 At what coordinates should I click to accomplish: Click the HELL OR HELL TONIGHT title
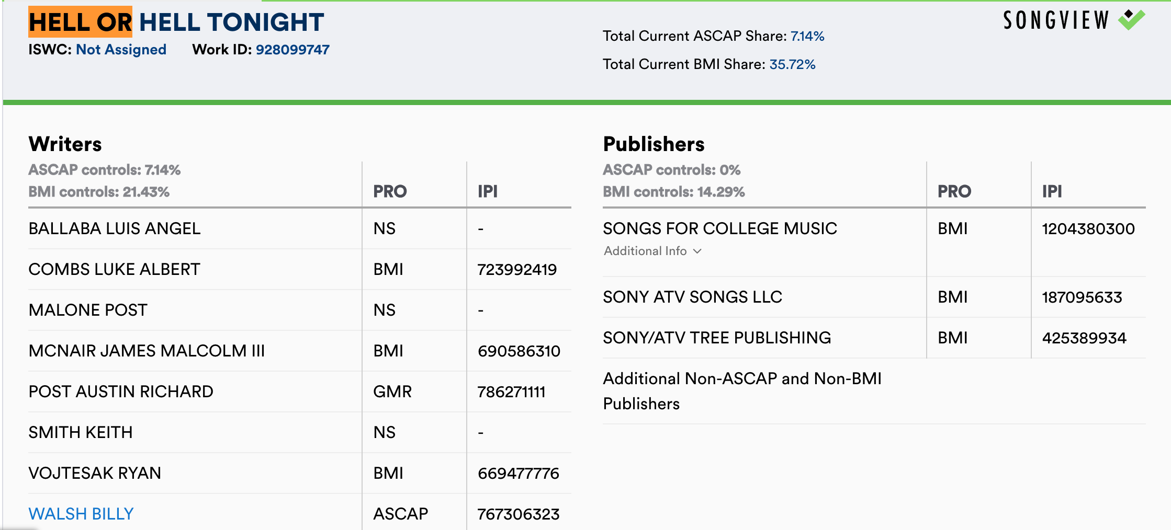(176, 22)
